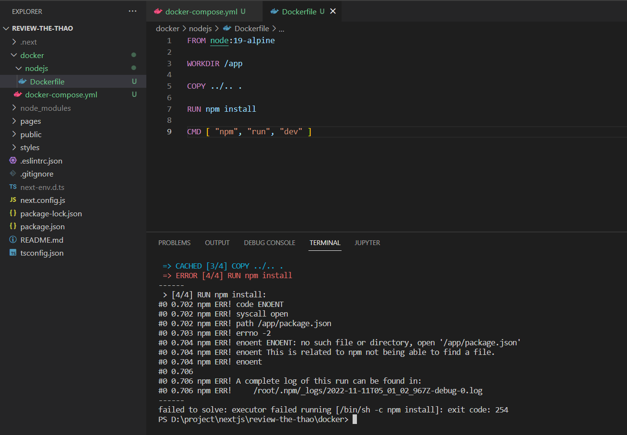This screenshot has width=627, height=435.
Task: Select docker-compose.yml in the file tree
Action: pyautogui.click(x=61, y=95)
